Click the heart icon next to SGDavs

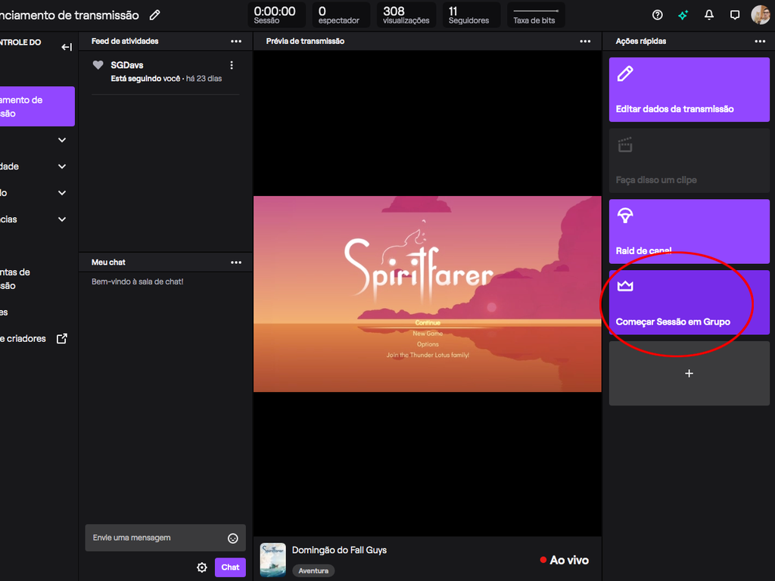pos(98,65)
